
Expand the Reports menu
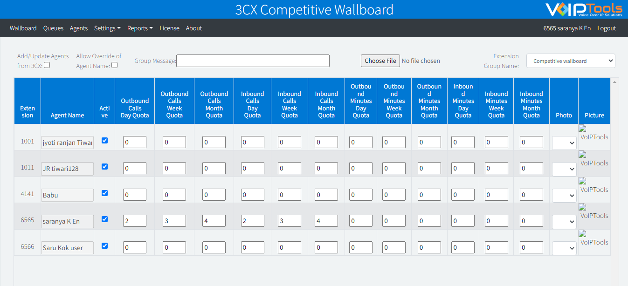140,28
